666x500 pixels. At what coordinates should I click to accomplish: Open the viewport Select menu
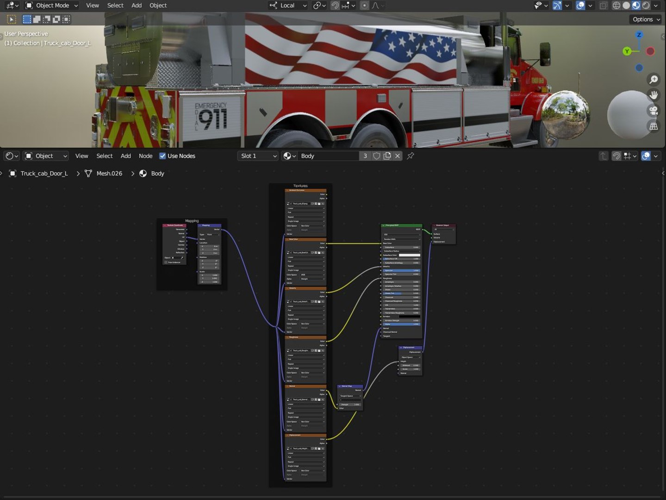pyautogui.click(x=115, y=6)
